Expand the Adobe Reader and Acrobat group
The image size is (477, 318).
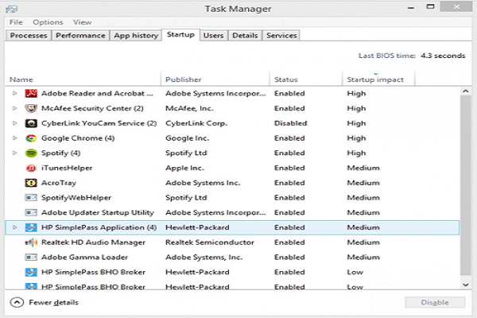coord(14,94)
